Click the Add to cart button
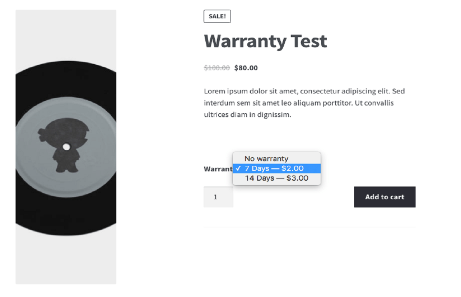 (384, 197)
